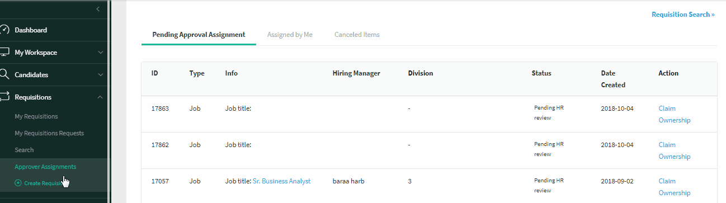Select Search under Requisitions
This screenshot has height=203, width=726.
[24, 150]
